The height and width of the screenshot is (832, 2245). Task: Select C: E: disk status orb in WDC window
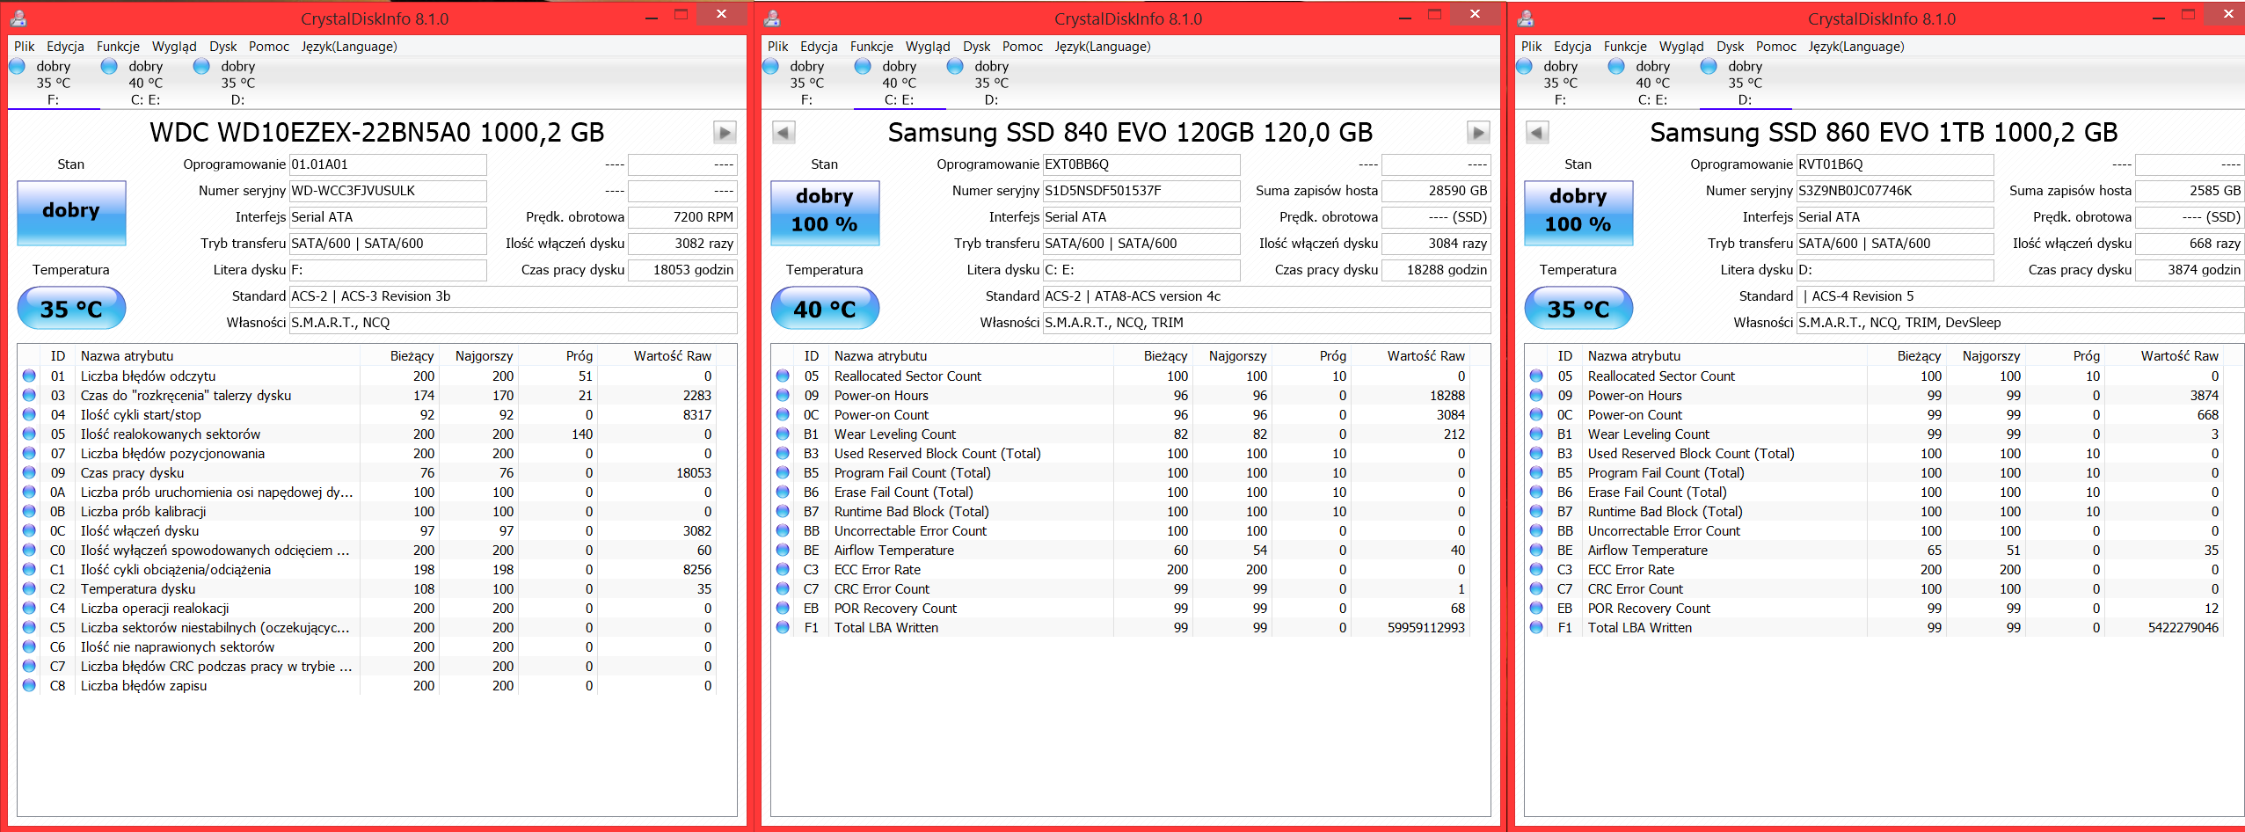[109, 66]
